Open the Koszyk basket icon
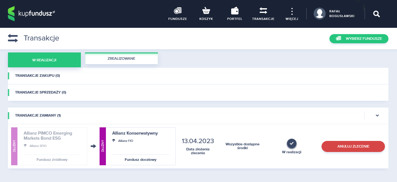The image size is (397, 182). click(x=206, y=11)
